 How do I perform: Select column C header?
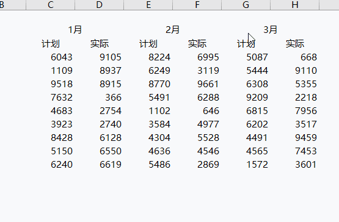[50, 5]
